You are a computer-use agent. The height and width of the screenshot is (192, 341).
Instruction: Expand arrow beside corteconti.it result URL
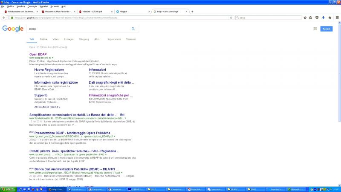coord(122,173)
